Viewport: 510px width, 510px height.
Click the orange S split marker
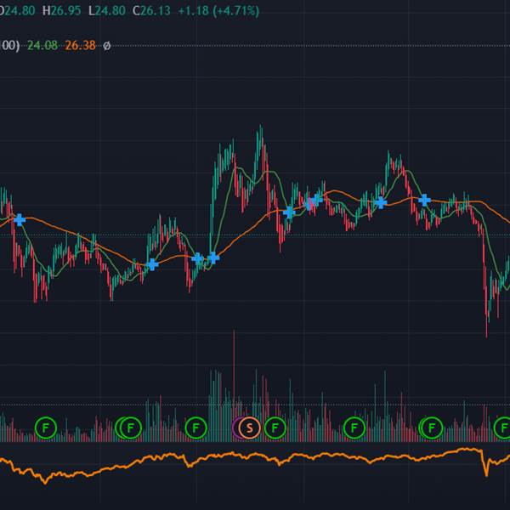click(x=249, y=428)
